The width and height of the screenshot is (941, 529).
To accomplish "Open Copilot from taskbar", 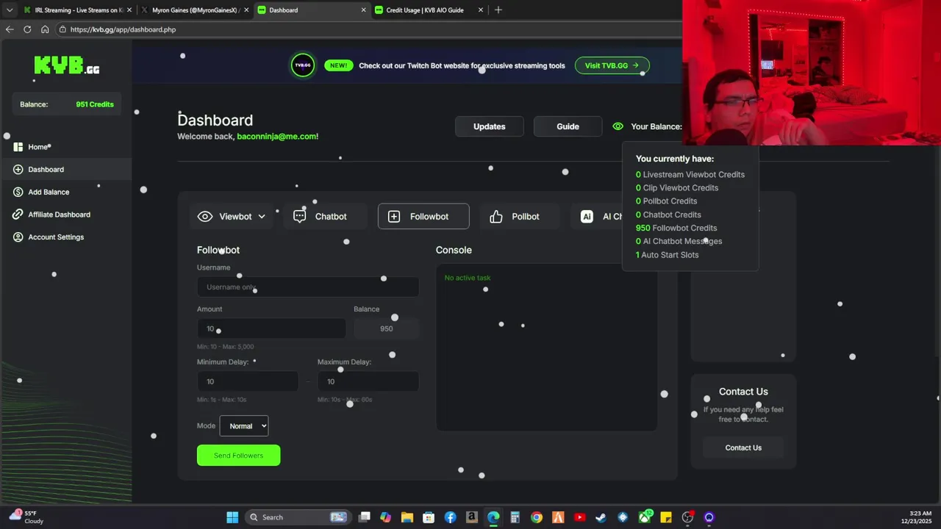I will pyautogui.click(x=385, y=517).
